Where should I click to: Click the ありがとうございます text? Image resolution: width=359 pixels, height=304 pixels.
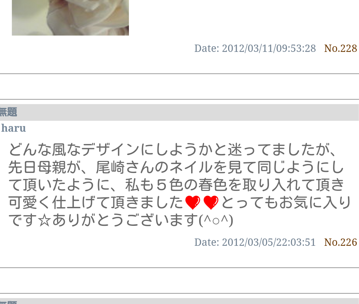[125, 221]
